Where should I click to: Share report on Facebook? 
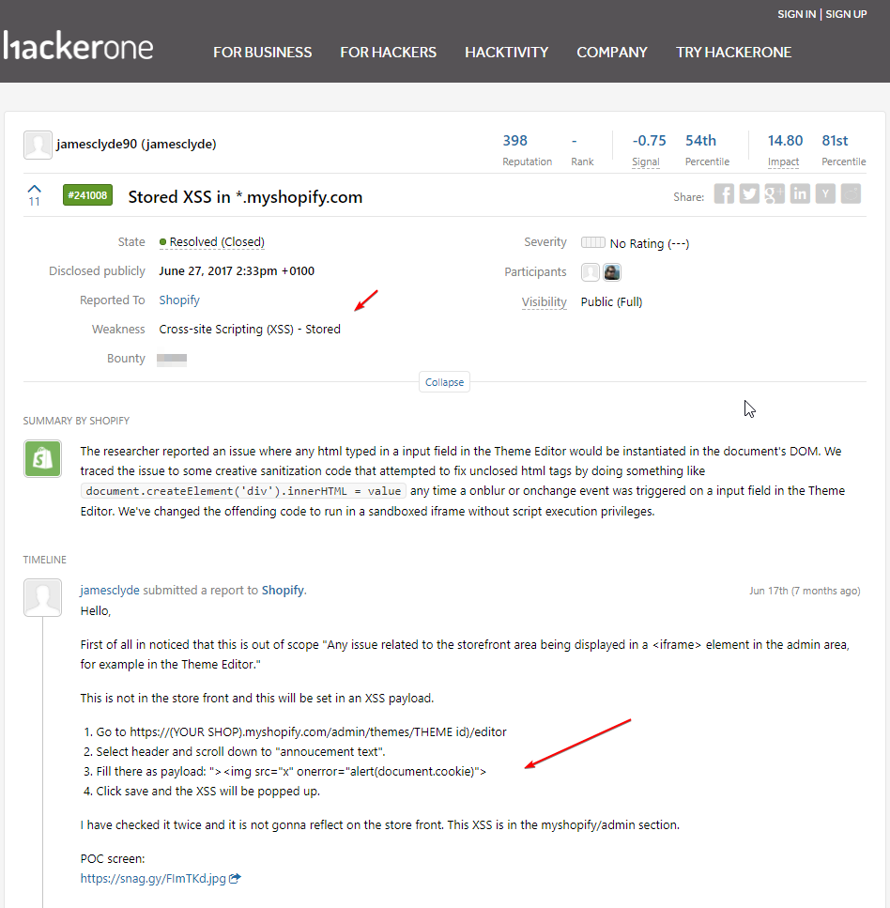click(x=724, y=194)
